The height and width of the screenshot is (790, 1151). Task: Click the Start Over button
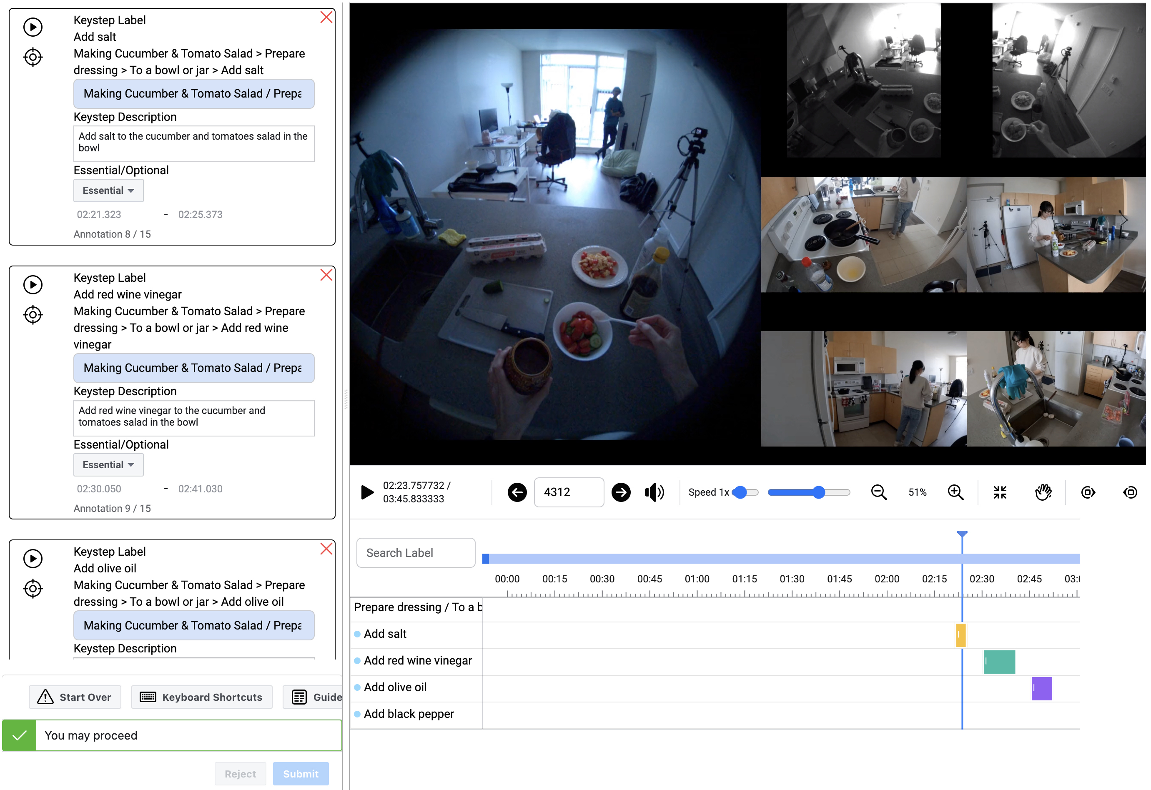[75, 697]
